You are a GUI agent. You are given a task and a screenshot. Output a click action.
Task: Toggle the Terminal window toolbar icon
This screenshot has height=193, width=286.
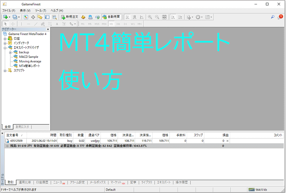pyautogui.click(x=47, y=17)
